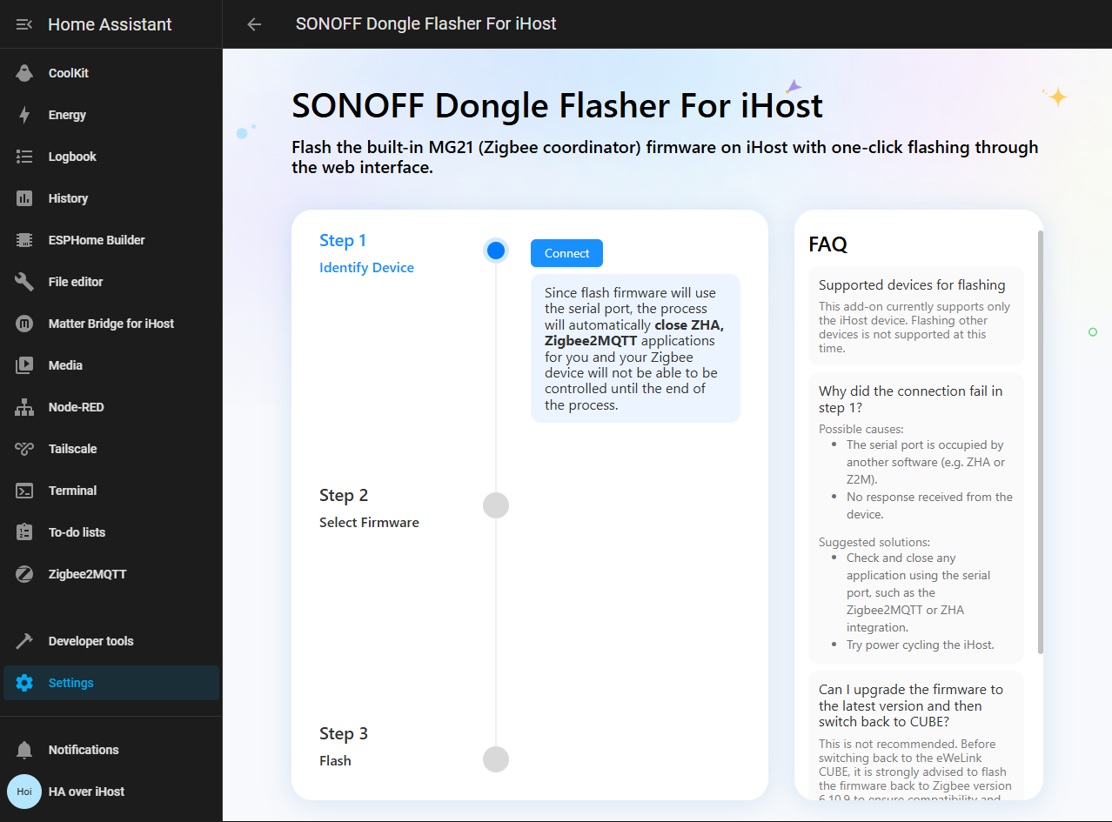1112x822 pixels.
Task: Open the Zigbee2MQTT sidebar entry
Action: click(111, 574)
